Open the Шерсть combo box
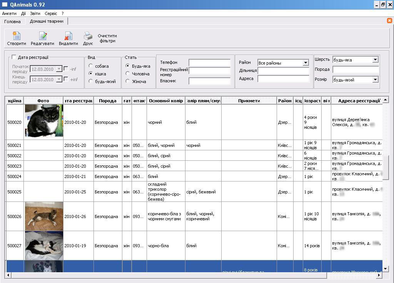Image resolution: width=394 pixels, height=283 pixels. coord(375,60)
